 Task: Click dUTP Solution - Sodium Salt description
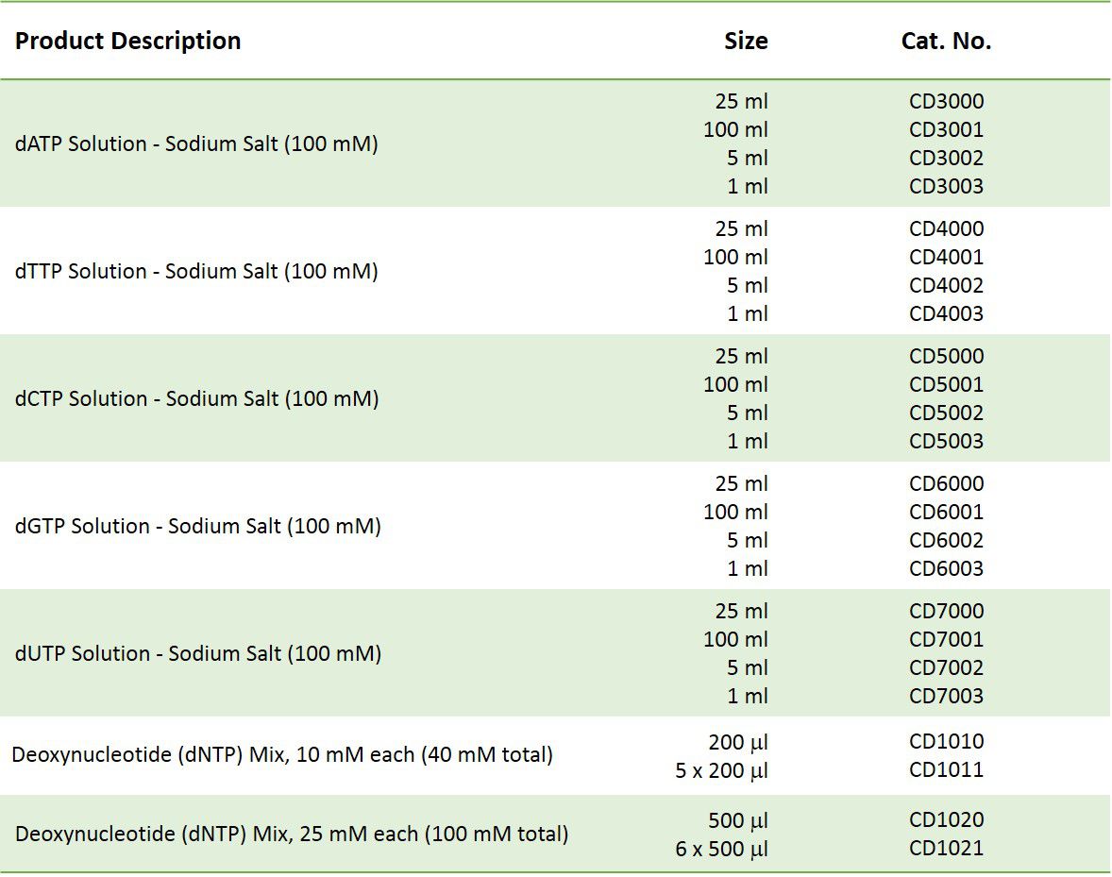[198, 654]
